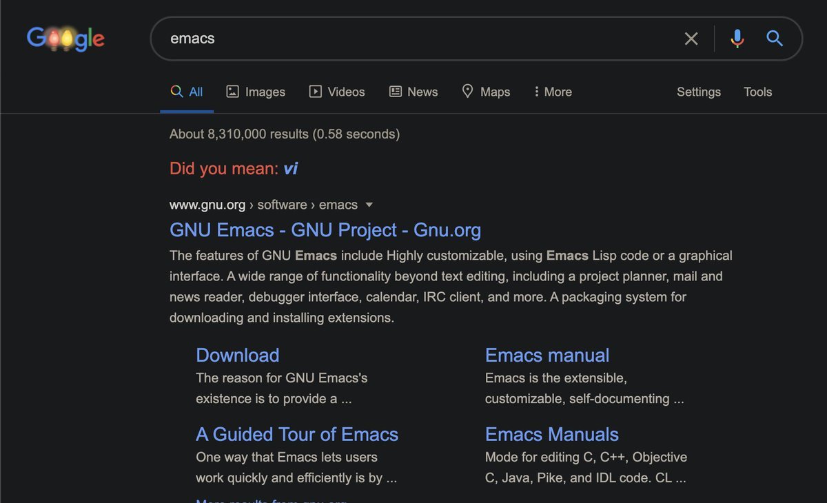The image size is (827, 503).
Task: Open the Emacs manual sitelink
Action: click(547, 355)
